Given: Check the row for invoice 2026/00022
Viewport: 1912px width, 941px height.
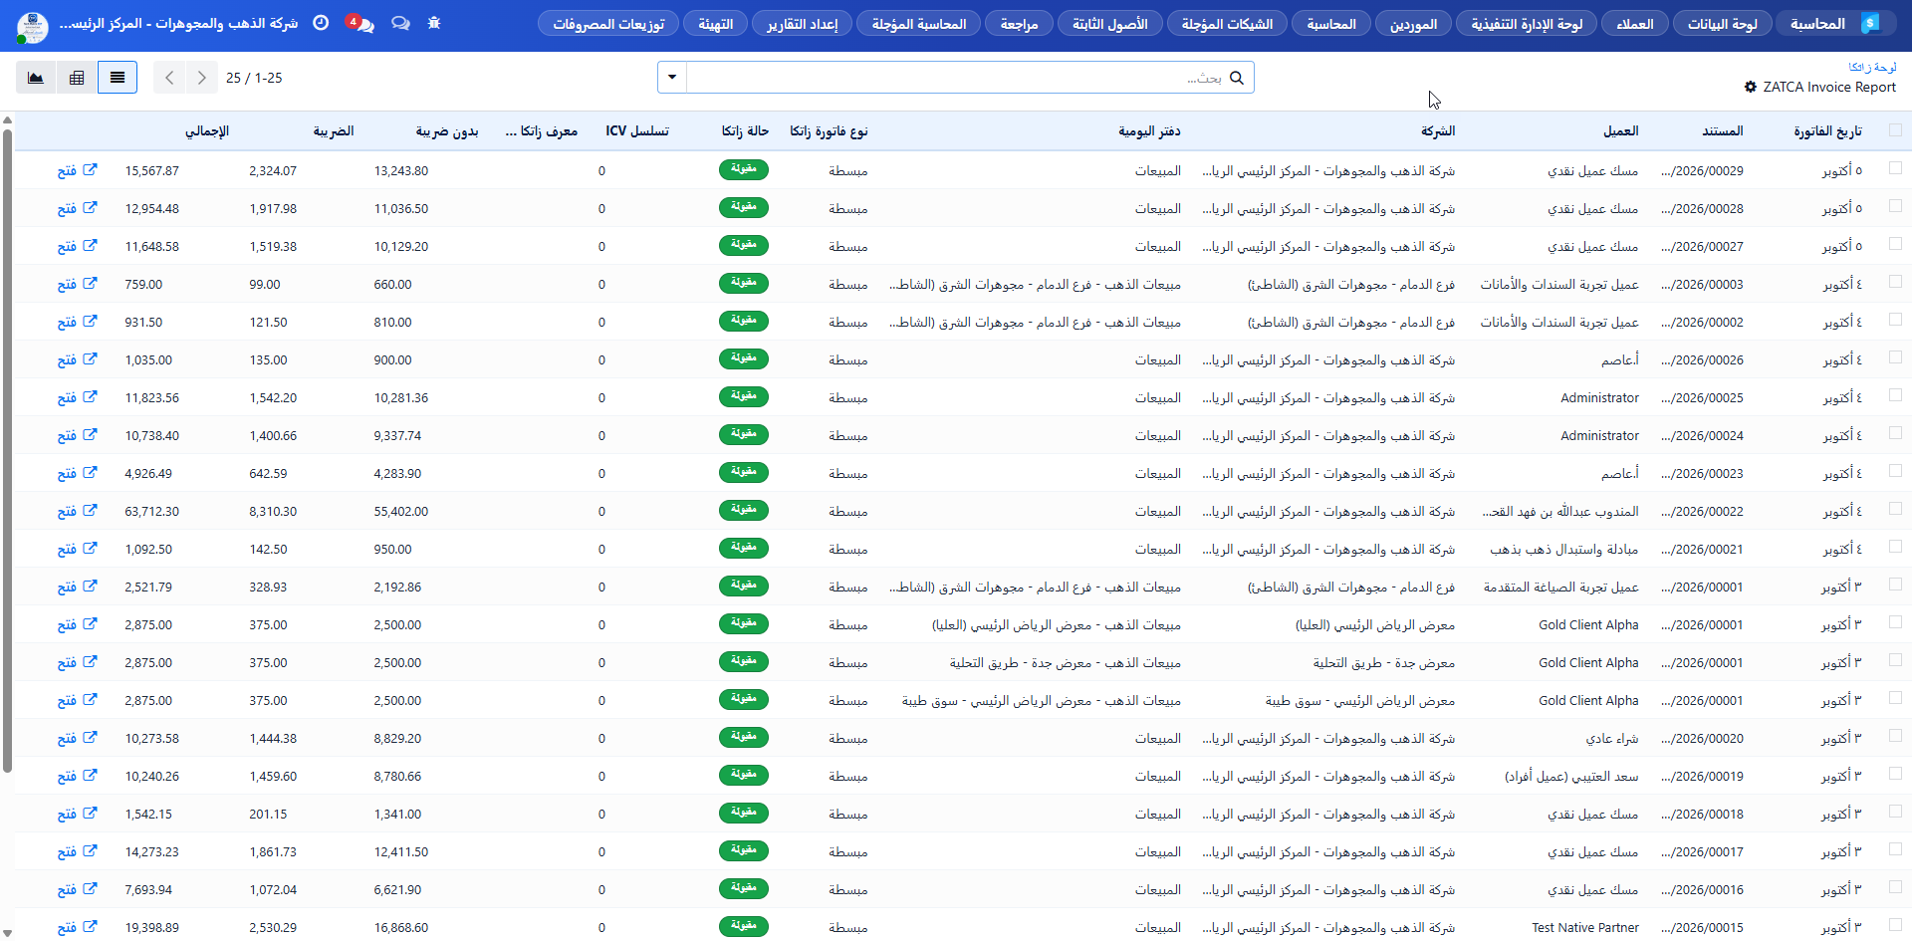Looking at the screenshot, I should 1895,509.
